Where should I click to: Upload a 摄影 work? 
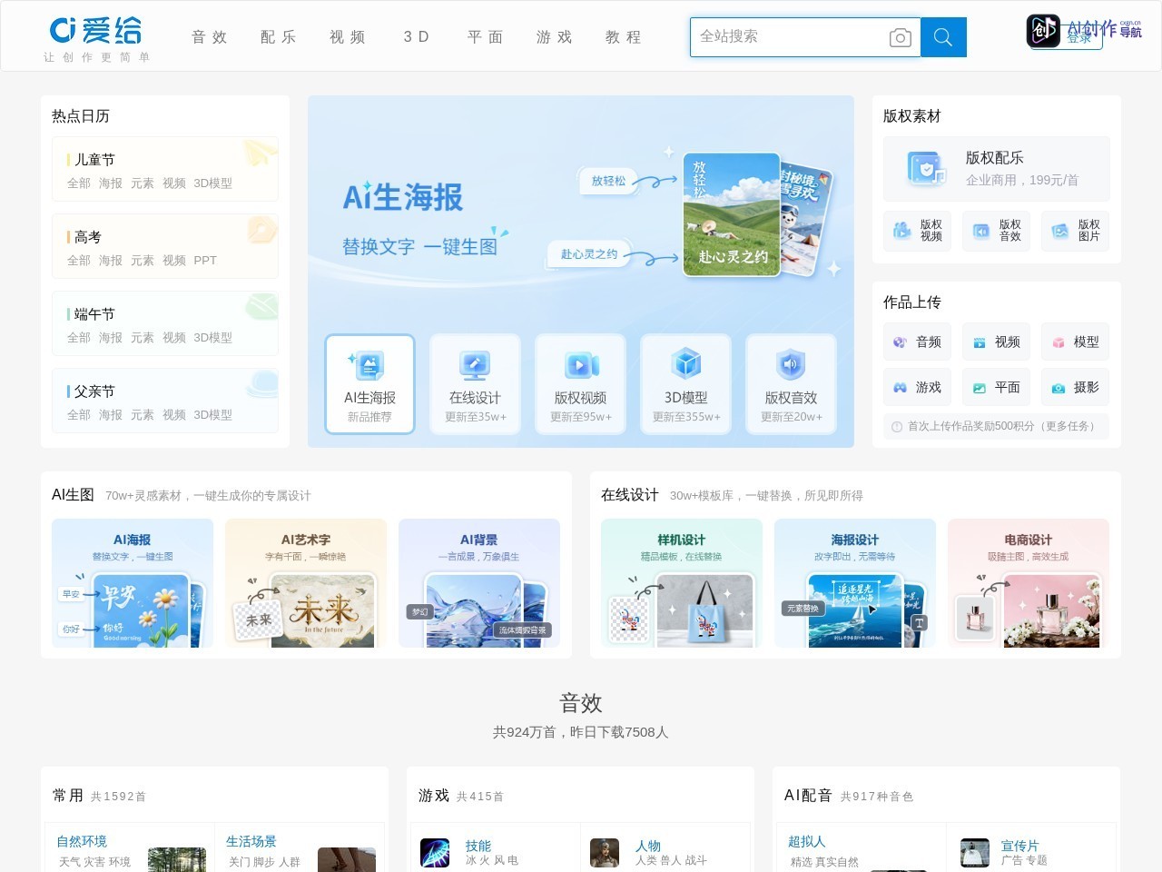point(1075,388)
